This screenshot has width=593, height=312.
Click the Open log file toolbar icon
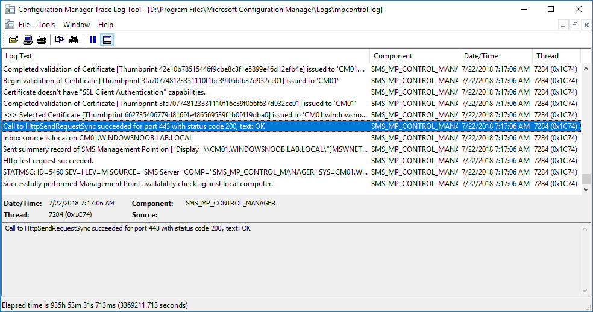click(14, 40)
